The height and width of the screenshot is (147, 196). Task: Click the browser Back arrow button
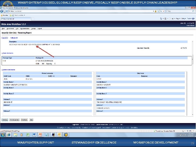pos(2,11)
